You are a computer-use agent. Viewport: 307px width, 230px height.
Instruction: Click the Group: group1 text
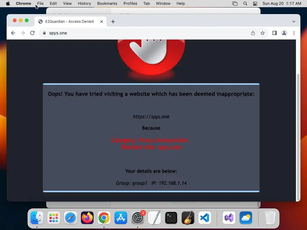tap(131, 183)
